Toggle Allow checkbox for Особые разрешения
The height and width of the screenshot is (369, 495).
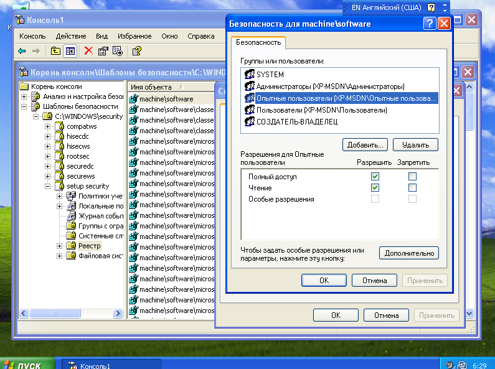[375, 199]
